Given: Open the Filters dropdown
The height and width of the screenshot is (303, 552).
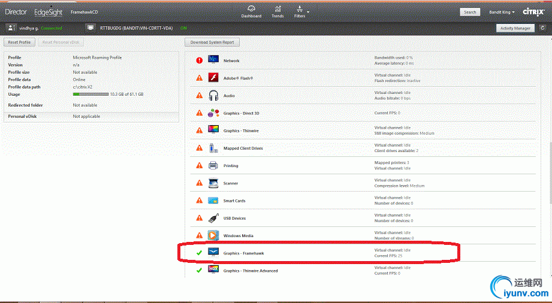Looking at the screenshot, I should tap(301, 11).
